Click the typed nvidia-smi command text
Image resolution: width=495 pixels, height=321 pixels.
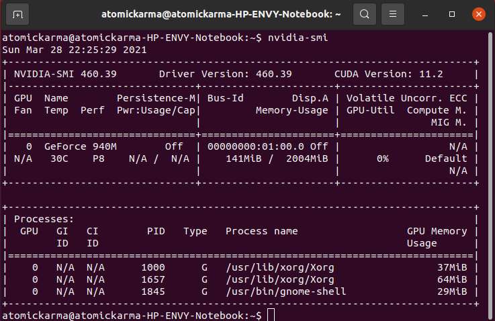click(298, 38)
